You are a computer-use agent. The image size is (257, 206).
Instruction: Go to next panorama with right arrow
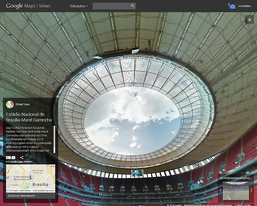tap(251, 190)
